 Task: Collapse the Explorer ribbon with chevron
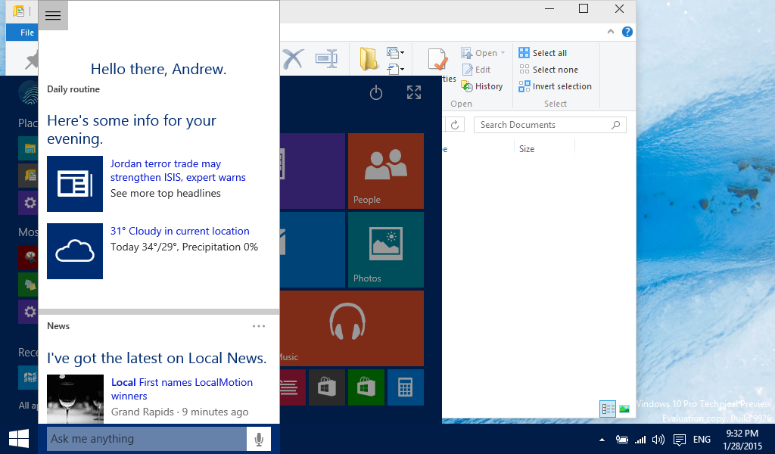click(x=611, y=32)
